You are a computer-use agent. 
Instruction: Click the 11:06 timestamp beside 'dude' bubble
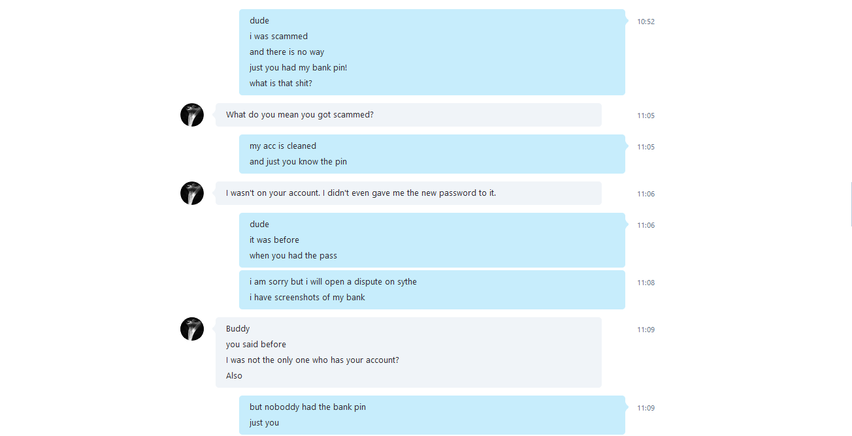tap(646, 225)
